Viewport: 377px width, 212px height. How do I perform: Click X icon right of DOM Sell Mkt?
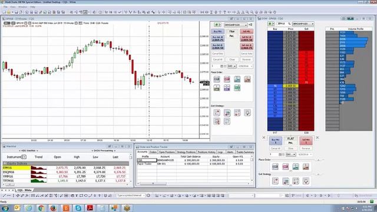point(318,138)
